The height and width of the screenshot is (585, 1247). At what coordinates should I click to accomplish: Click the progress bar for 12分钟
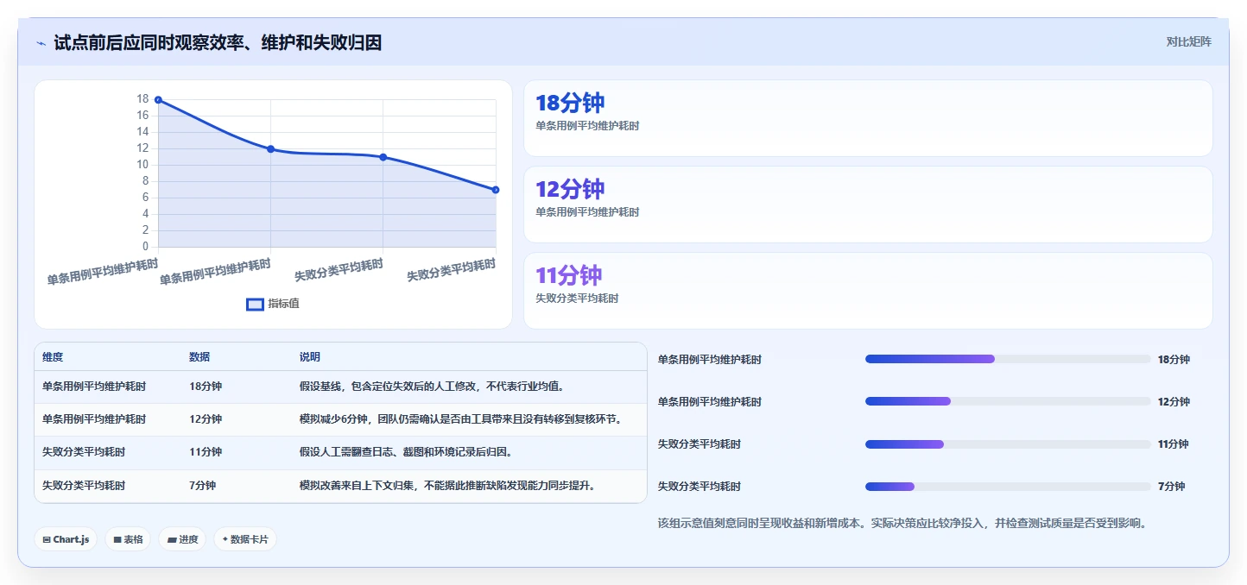point(1008,401)
